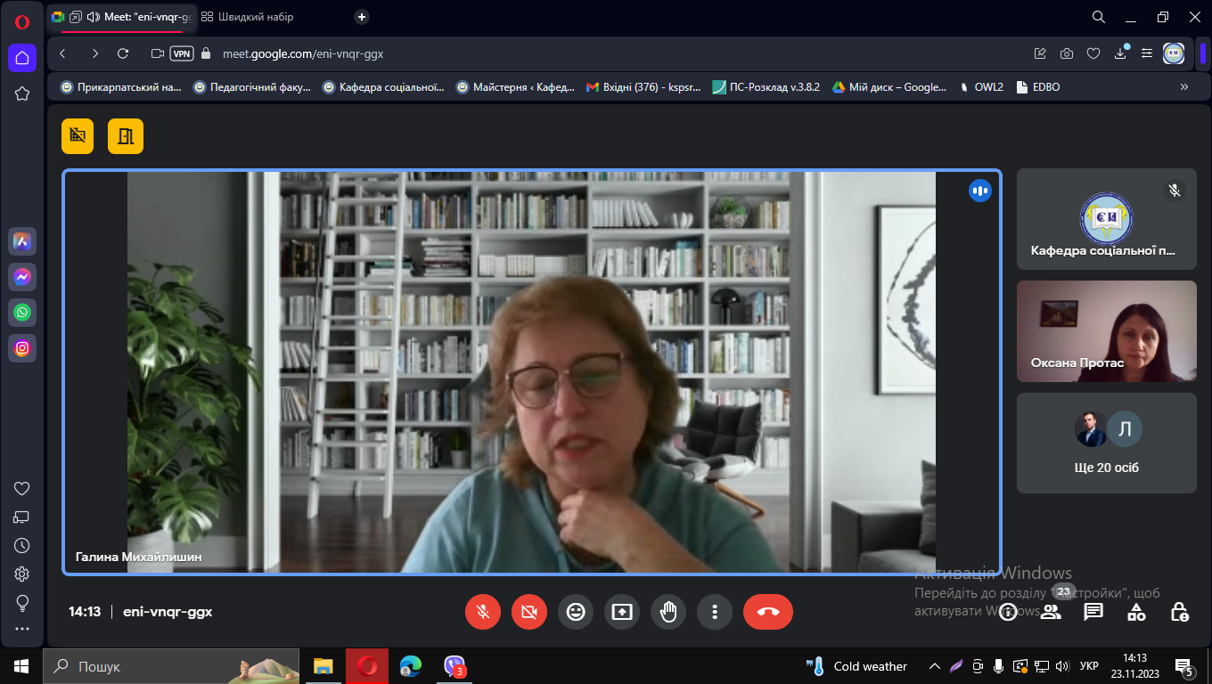The width and height of the screenshot is (1212, 684).
Task: Open the ПС-Розклад v.3.8.2 bookmark
Action: tap(766, 87)
